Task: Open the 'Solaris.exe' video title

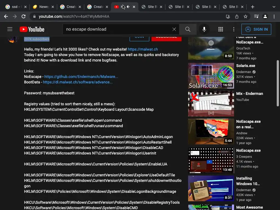Action: point(246,66)
